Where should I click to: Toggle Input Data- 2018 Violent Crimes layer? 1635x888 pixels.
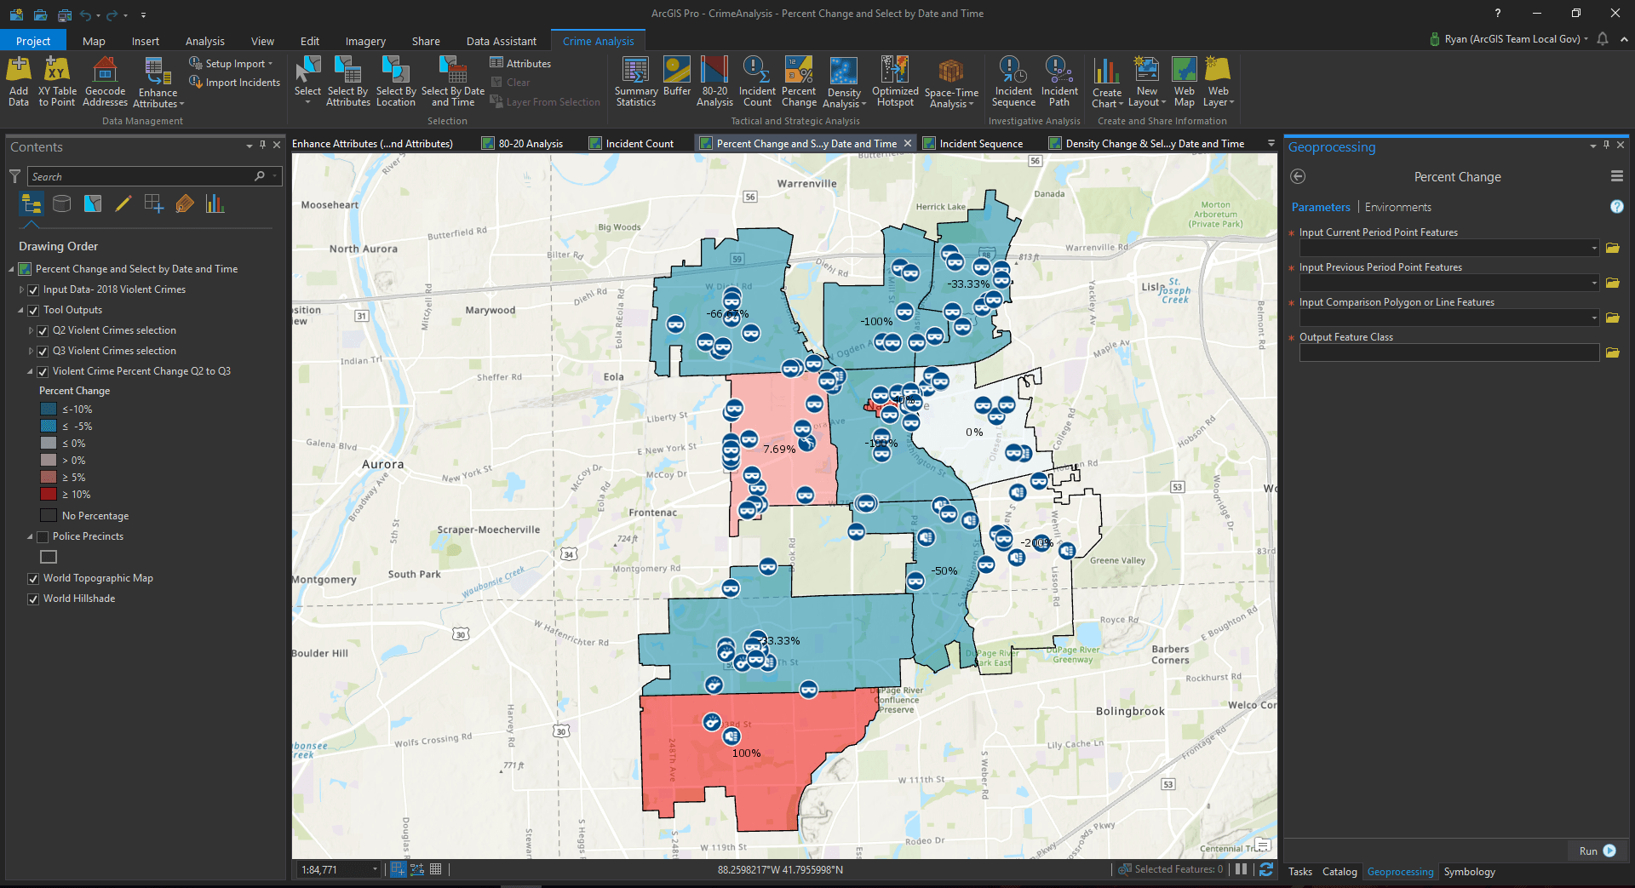click(33, 289)
